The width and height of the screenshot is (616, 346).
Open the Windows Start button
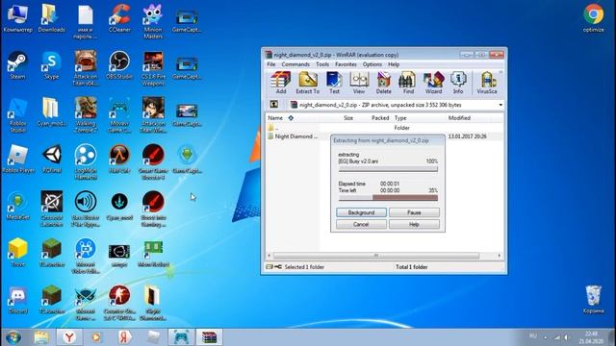pos(13,337)
